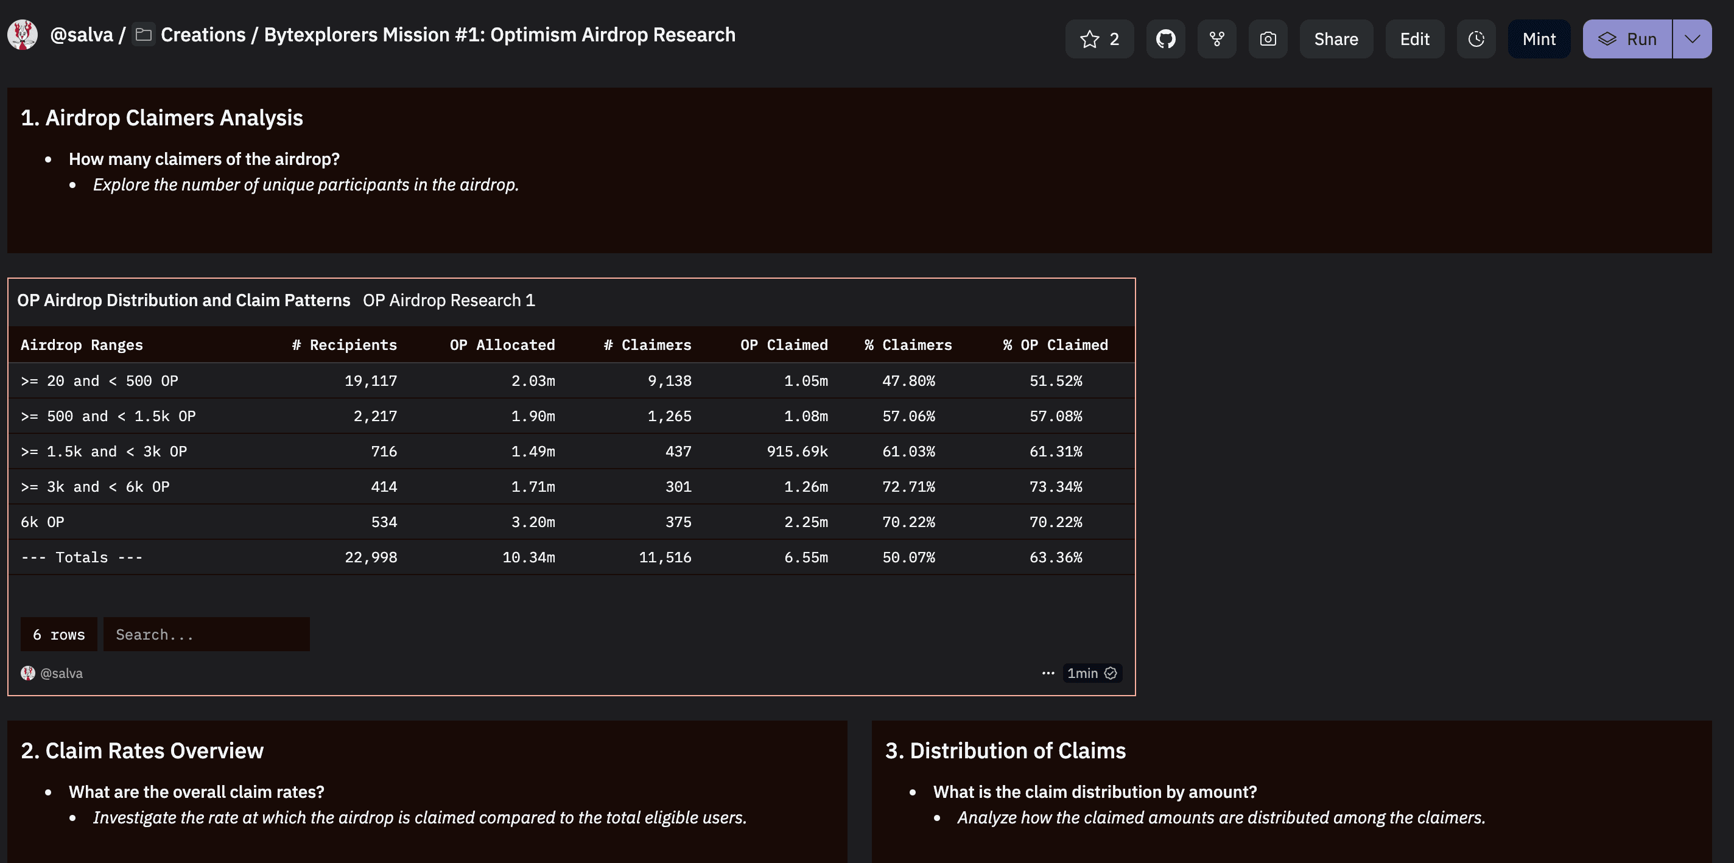Sort by # Claimers column header
This screenshot has width=1734, height=863.
[648, 344]
